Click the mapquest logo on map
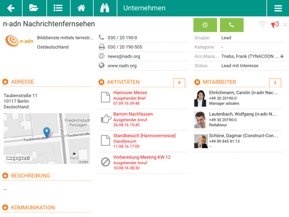289x217 pixels. click(x=18, y=158)
